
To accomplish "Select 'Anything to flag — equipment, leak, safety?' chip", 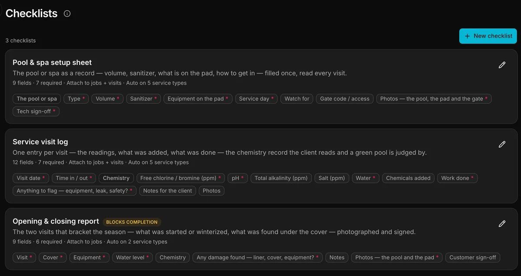I will [75, 191].
